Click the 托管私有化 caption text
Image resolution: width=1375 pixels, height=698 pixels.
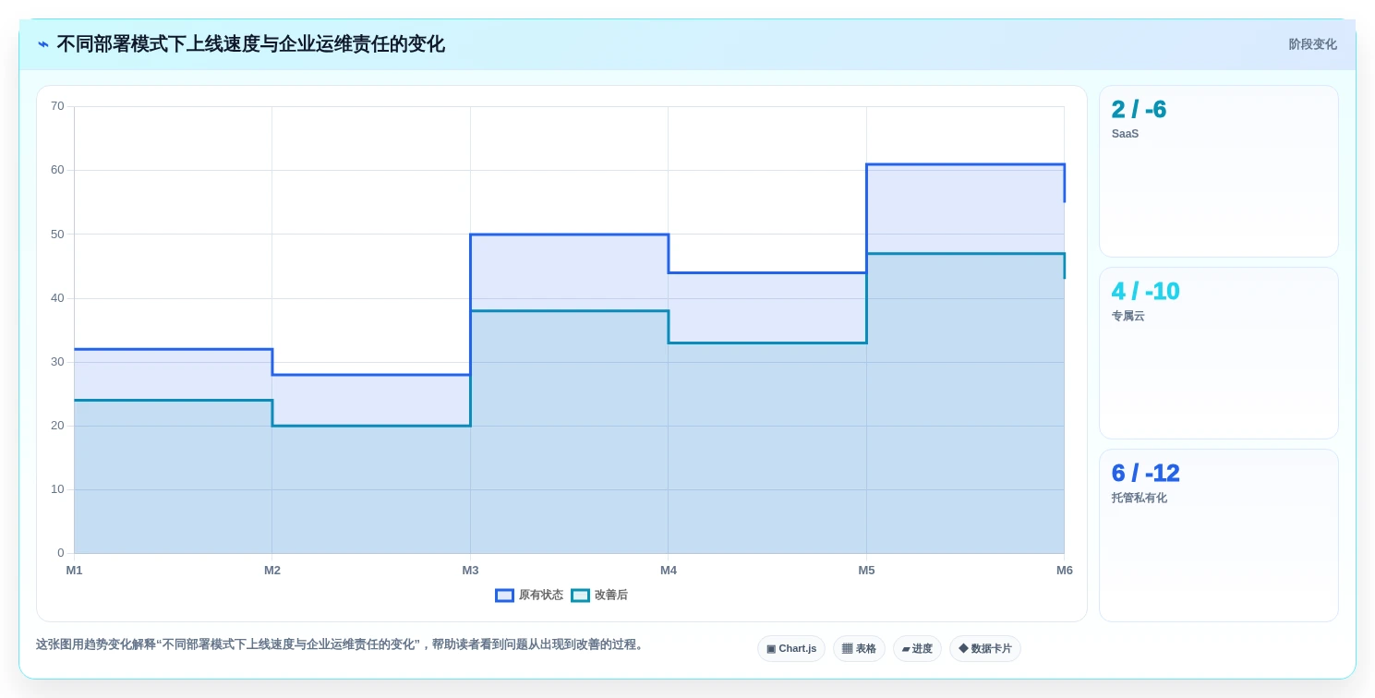(1140, 498)
